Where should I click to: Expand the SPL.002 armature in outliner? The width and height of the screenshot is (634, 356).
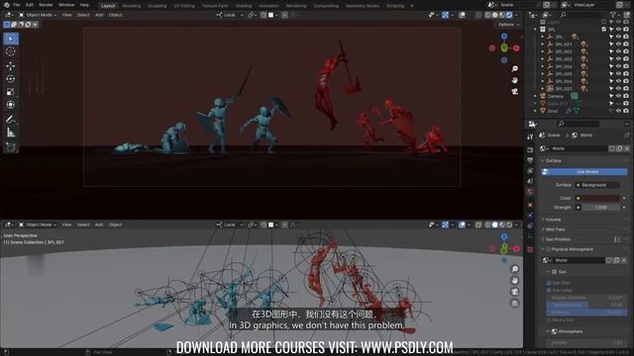543,51
